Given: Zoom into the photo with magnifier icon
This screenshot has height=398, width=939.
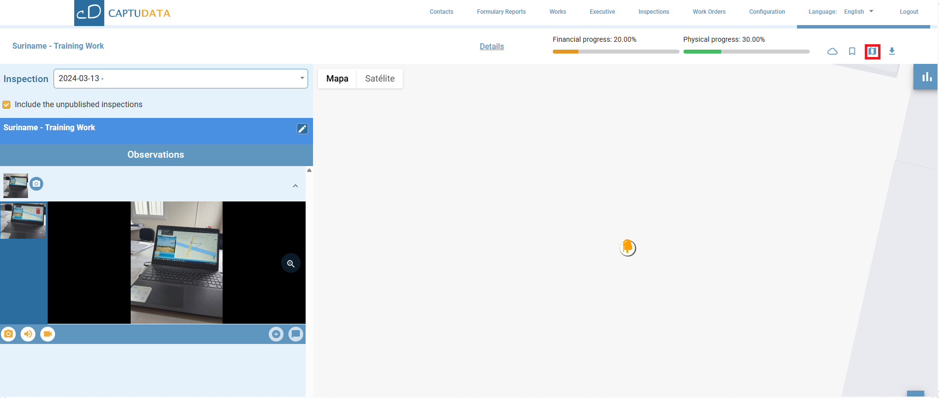Looking at the screenshot, I should pos(291,263).
